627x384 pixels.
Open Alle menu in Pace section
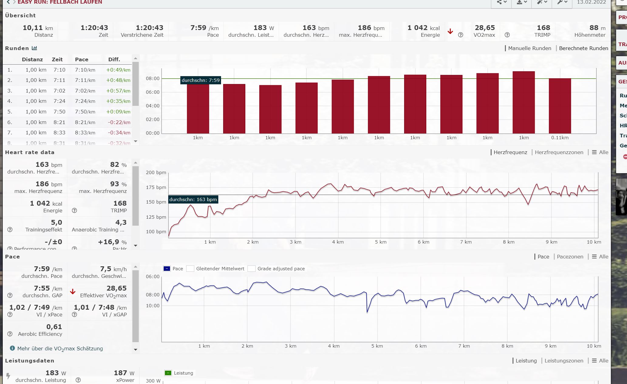600,257
